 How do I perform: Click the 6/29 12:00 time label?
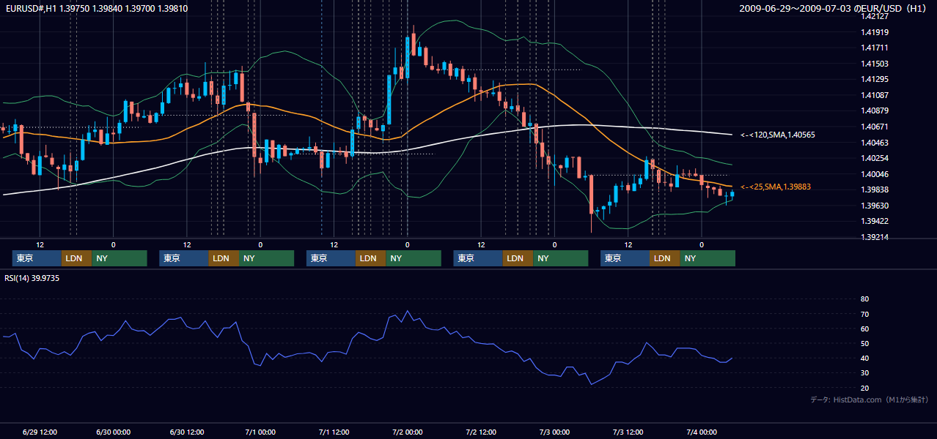(40, 432)
